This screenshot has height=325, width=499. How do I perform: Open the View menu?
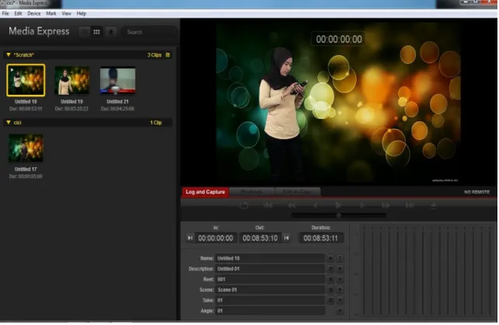pos(67,13)
